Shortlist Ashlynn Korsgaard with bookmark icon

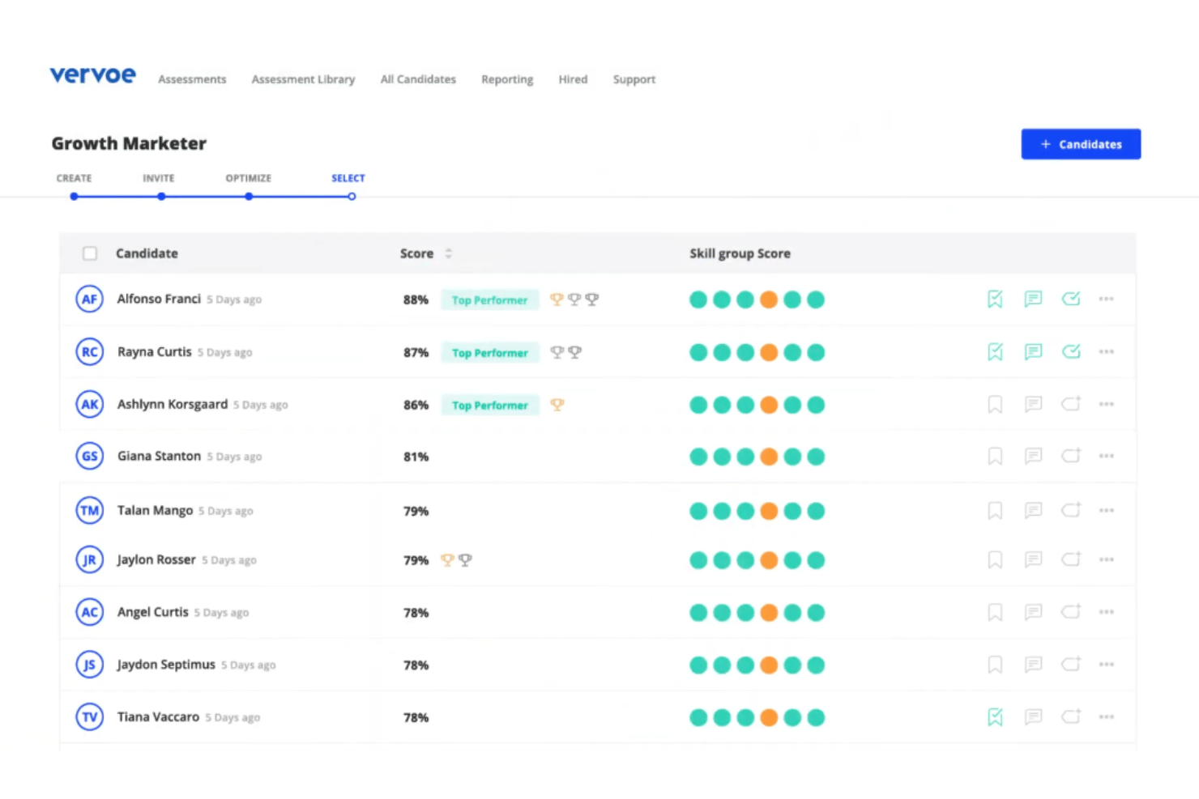[995, 405]
